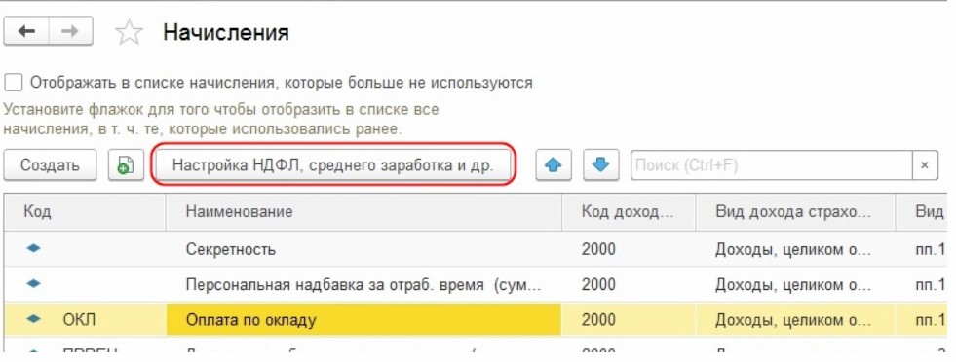Open Настройка НДФЛ, среднего заработка и др.
This screenshot has width=956, height=362.
(x=333, y=165)
